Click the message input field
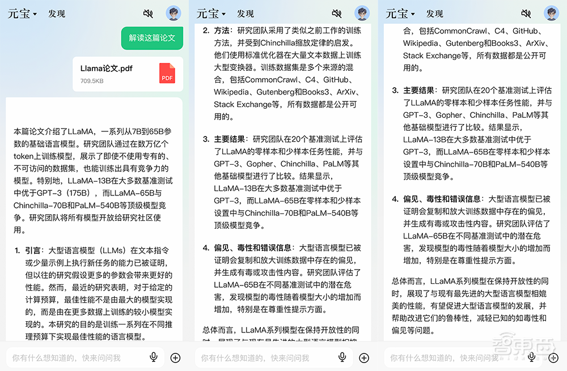The height and width of the screenshot is (371, 567). (74, 357)
